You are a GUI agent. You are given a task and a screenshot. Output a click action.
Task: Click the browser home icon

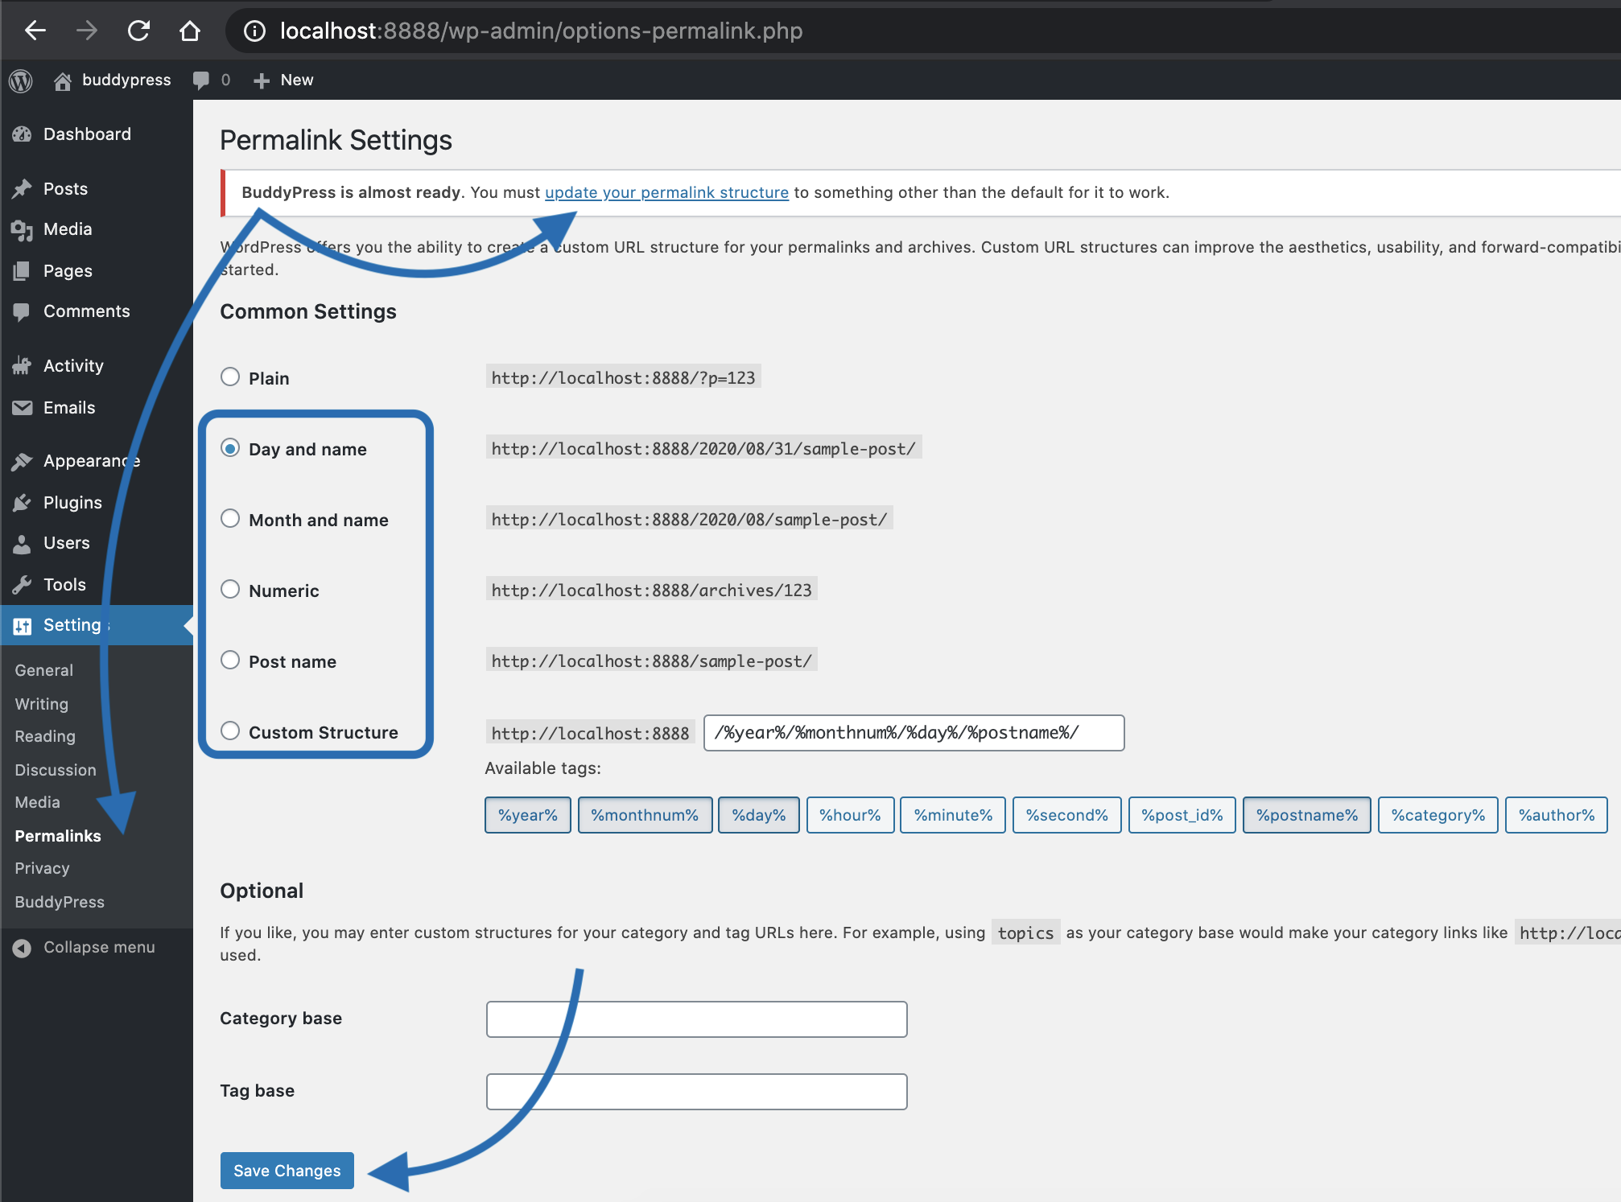[x=189, y=31]
